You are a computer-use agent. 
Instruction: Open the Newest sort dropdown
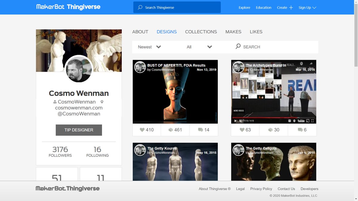[149, 47]
